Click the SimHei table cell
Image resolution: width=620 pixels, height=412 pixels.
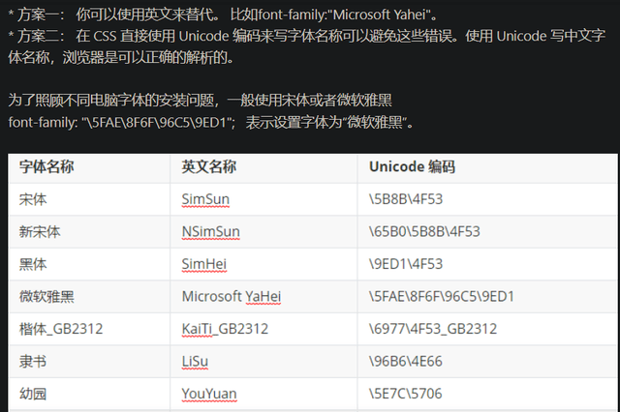coord(203,264)
